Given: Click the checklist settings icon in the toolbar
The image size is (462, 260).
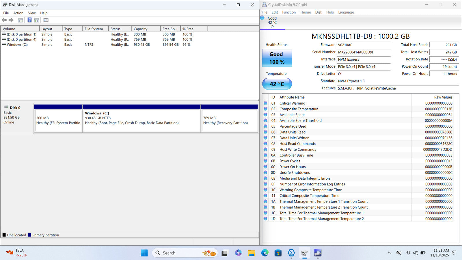Looking at the screenshot, I should 46,20.
